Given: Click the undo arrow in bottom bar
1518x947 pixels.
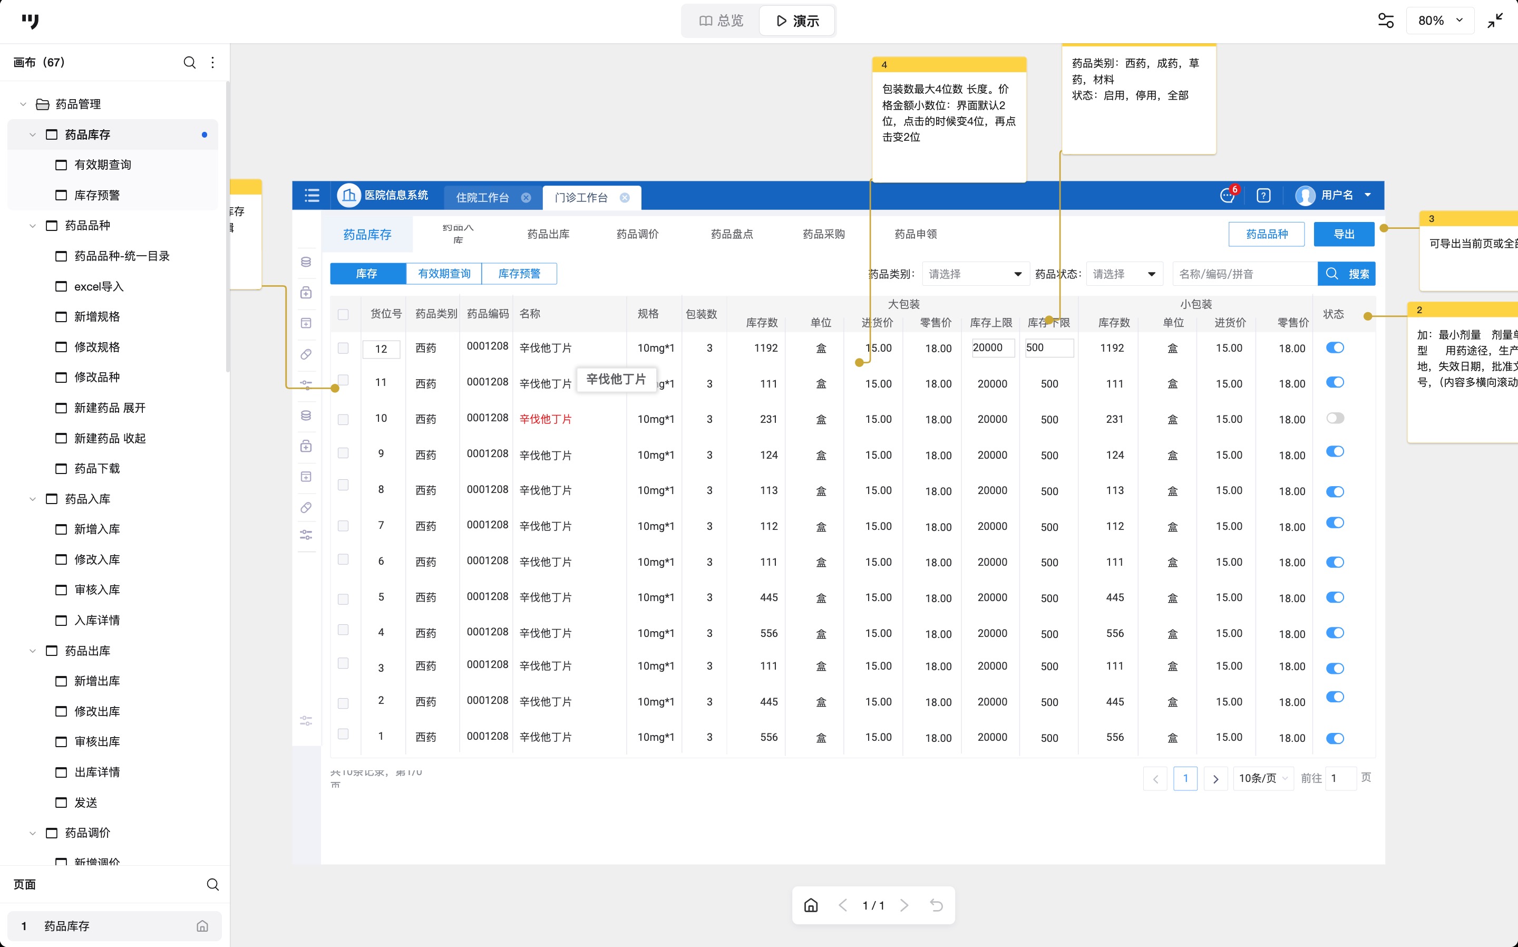Looking at the screenshot, I should (936, 905).
